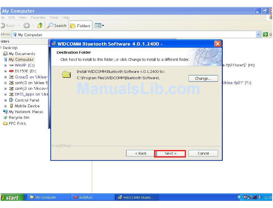Select Recycle Bin label in tree
The width and height of the screenshot is (273, 208).
[x=19, y=118]
